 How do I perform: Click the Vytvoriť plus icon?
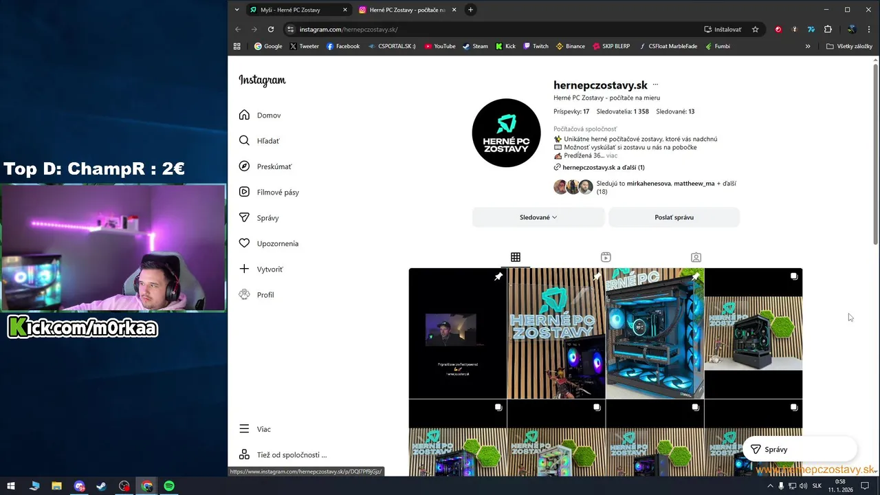[244, 269]
